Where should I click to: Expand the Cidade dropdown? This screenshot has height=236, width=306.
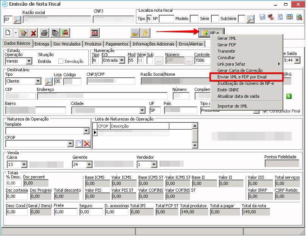coord(142,111)
